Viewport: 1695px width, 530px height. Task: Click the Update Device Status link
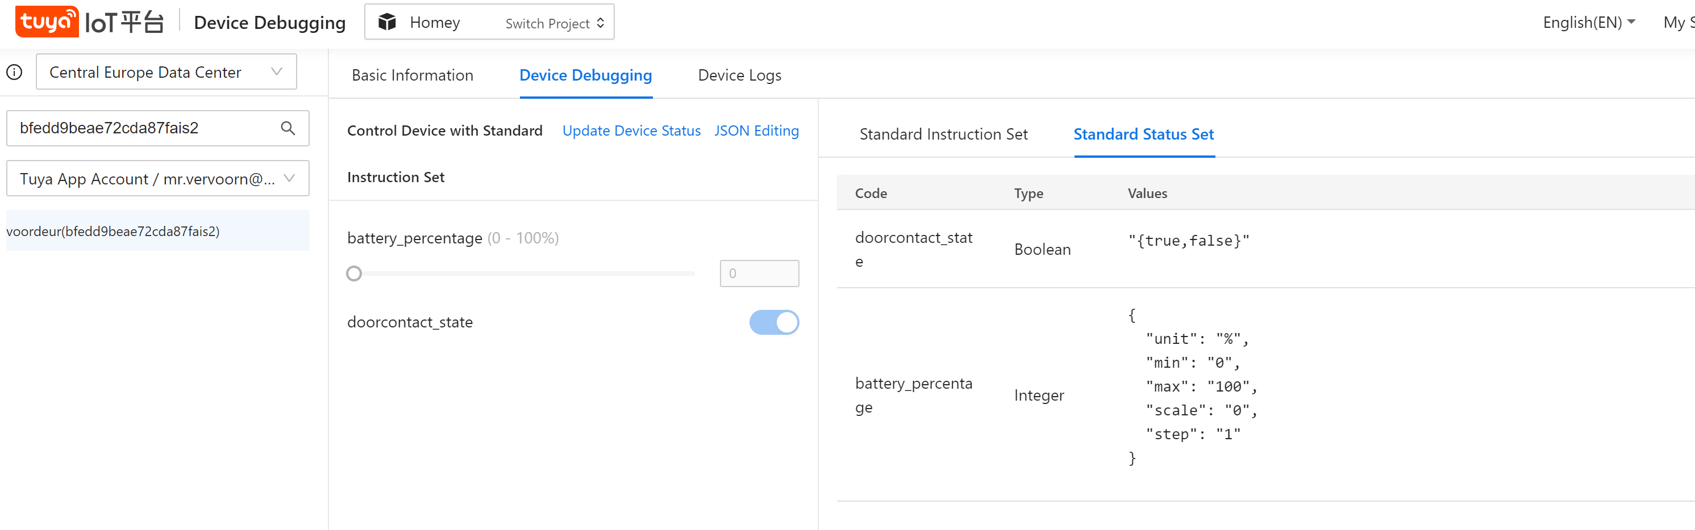631,131
